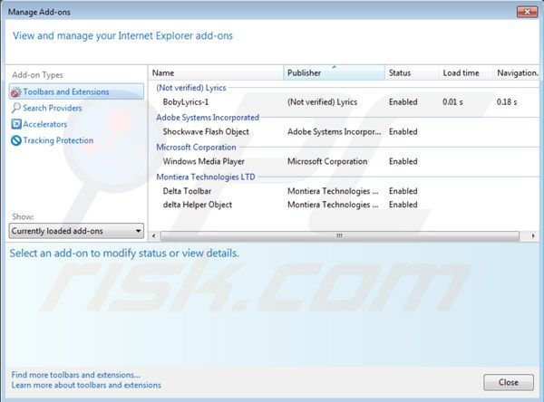Click the 0.01 s load time value
The height and width of the screenshot is (402, 544).
tap(452, 102)
